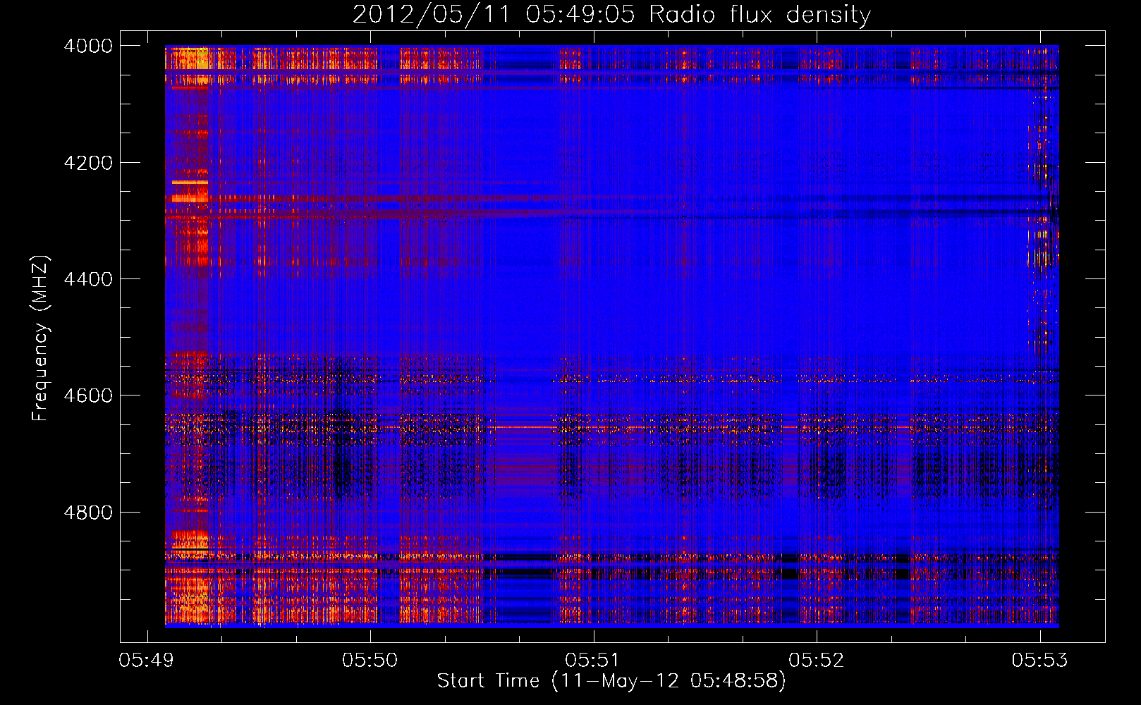Click the '05:52' time axis label
The height and width of the screenshot is (705, 1141).
817,661
